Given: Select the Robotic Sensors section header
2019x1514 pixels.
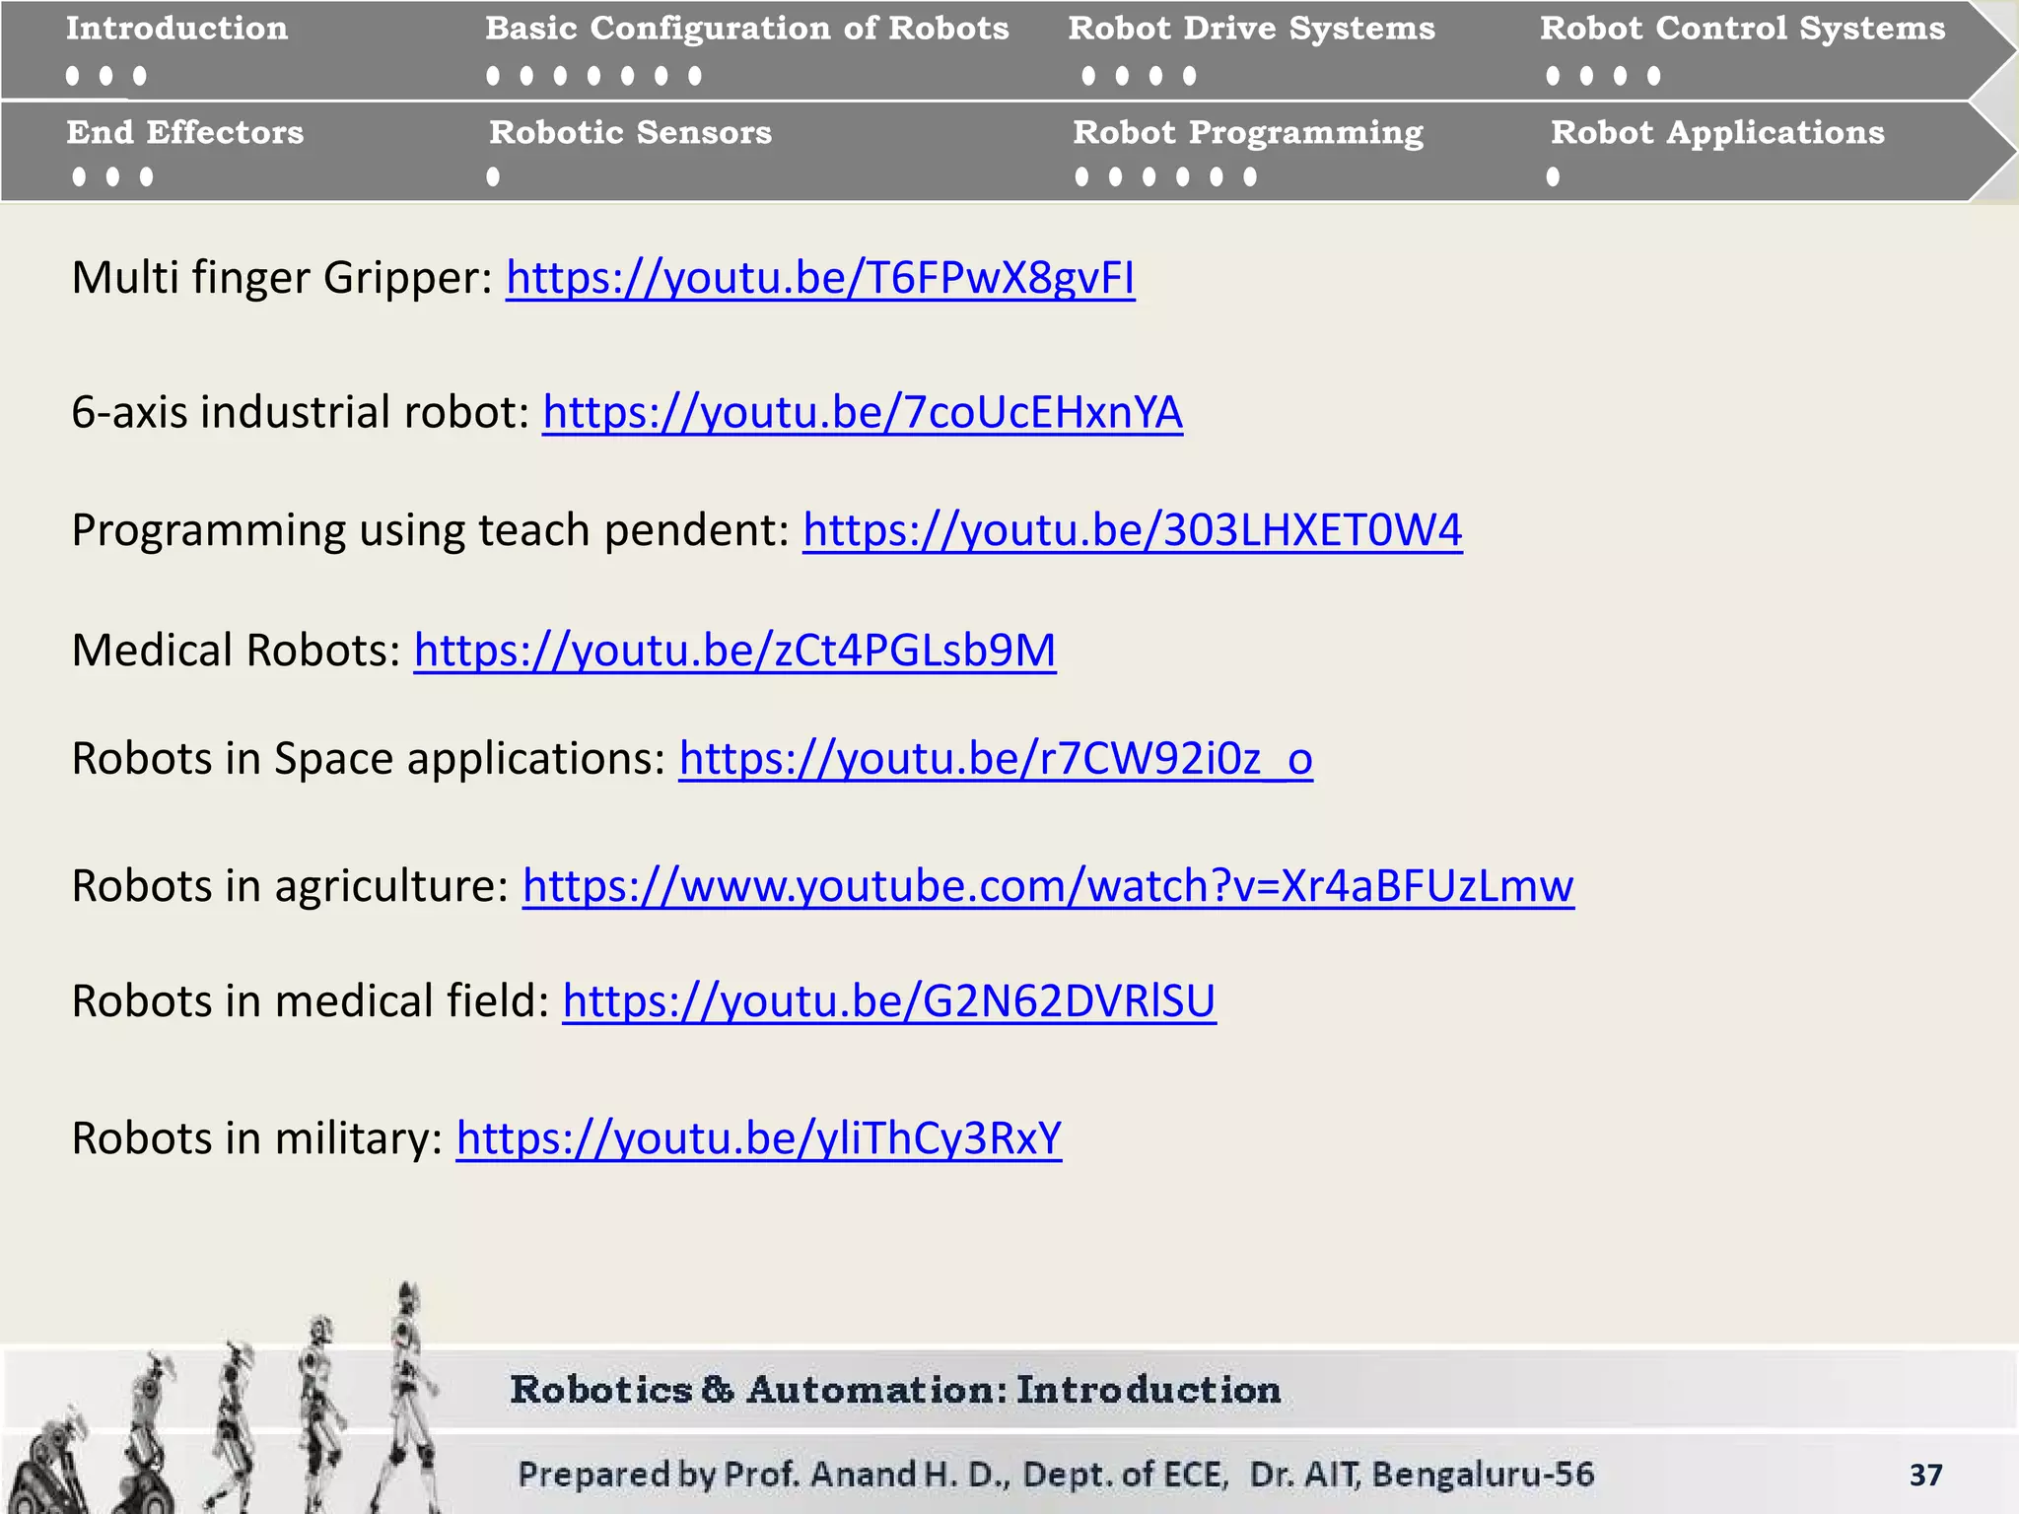Looking at the screenshot, I should pyautogui.click(x=630, y=132).
